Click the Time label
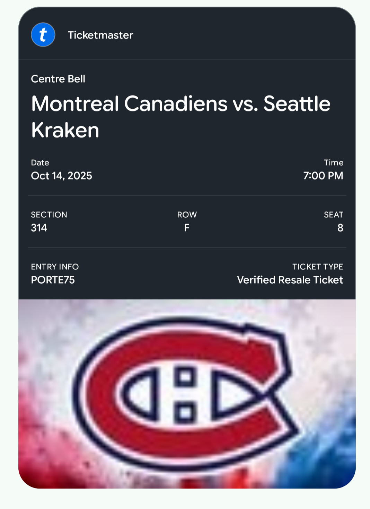 (333, 162)
